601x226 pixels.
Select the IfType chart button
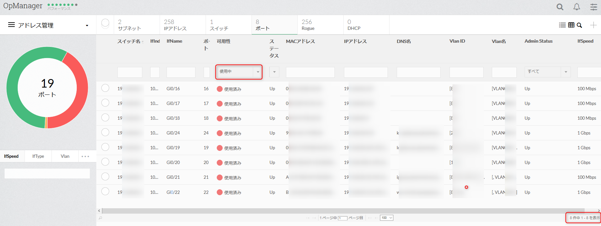coord(38,156)
